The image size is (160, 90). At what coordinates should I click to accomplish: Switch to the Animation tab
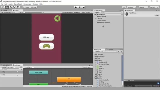click(5, 65)
